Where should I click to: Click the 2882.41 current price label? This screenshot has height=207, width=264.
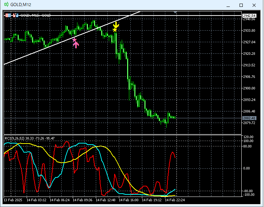[249, 118]
